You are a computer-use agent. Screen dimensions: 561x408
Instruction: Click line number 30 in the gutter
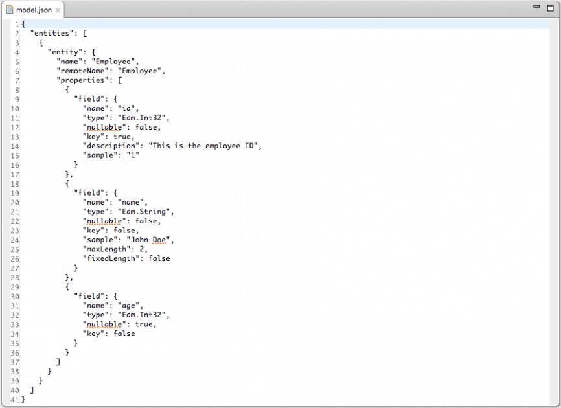click(16, 296)
